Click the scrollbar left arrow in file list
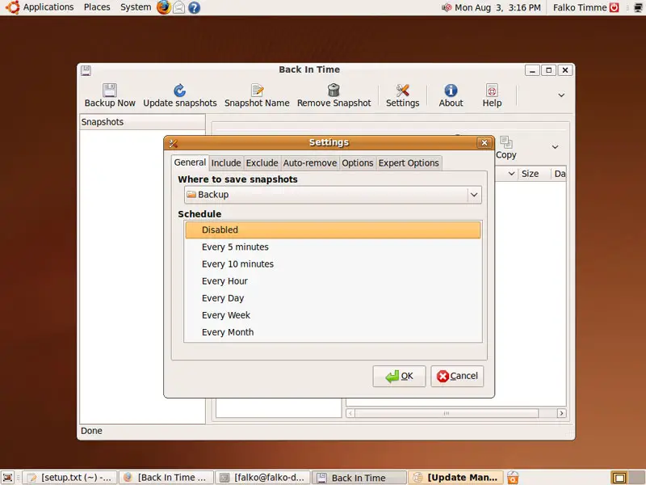 pyautogui.click(x=350, y=413)
